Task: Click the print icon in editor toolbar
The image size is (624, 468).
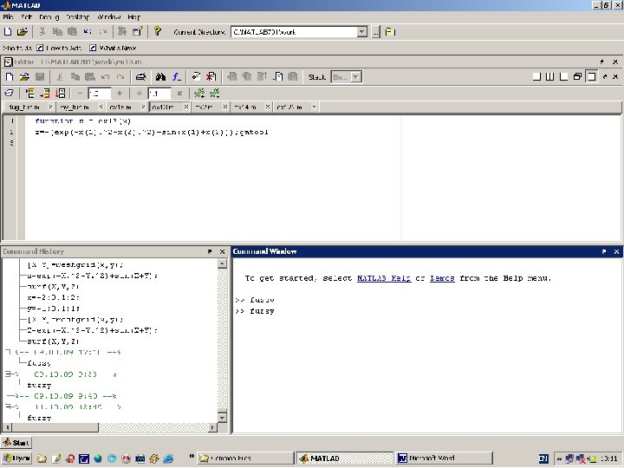Action: [141, 77]
